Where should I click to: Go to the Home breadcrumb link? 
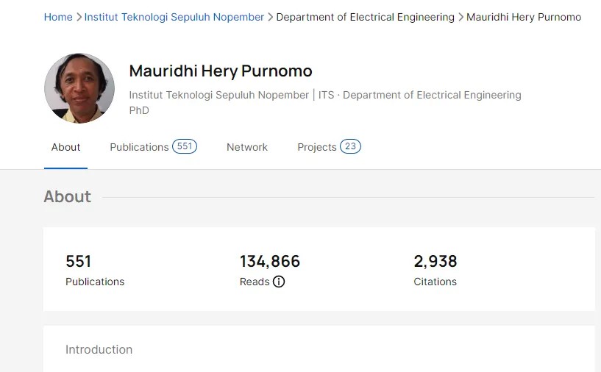[x=58, y=17]
